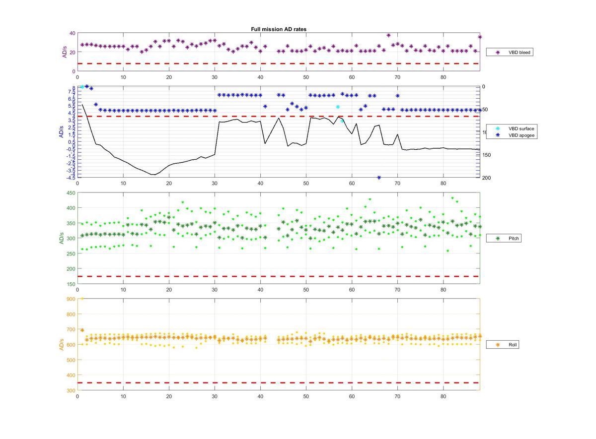
Task: Click the cyan star marker in VBD surface legend
Action: [x=498, y=128]
